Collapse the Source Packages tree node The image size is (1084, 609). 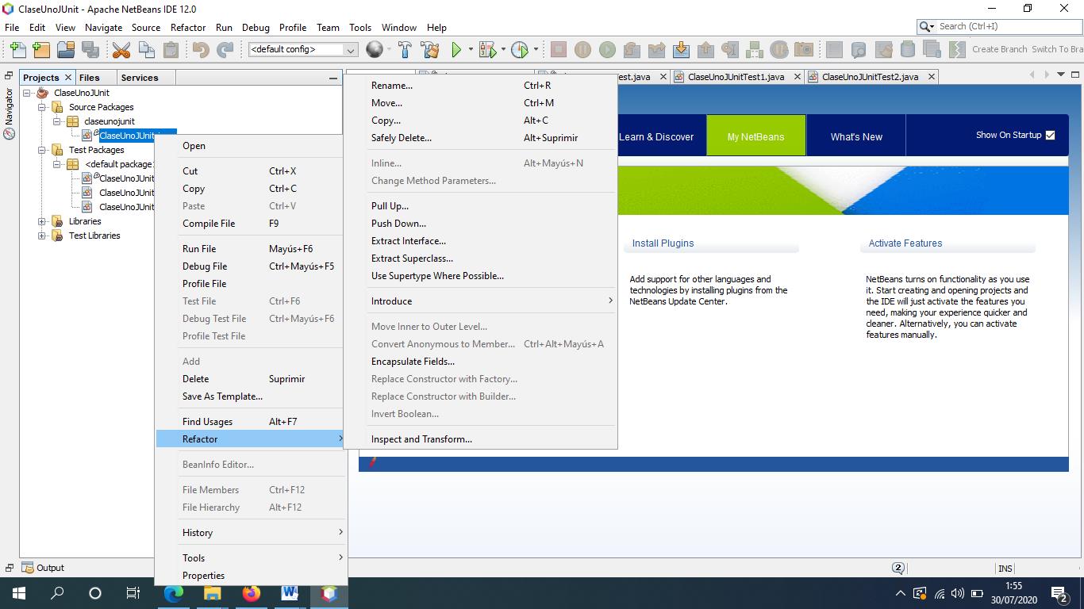pos(42,107)
